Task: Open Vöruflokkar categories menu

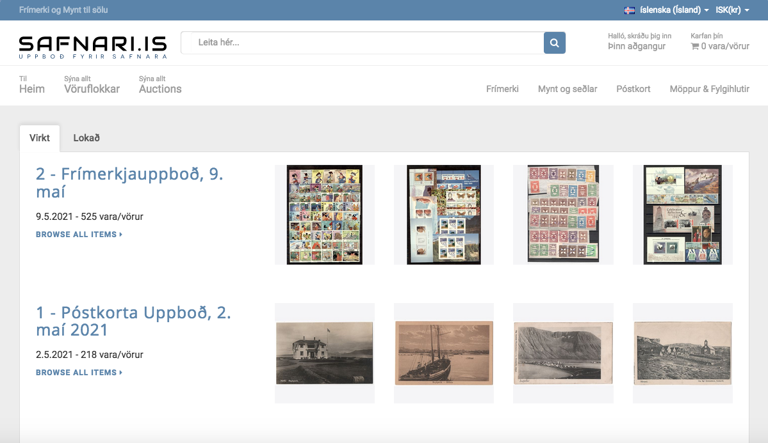Action: tap(92, 89)
